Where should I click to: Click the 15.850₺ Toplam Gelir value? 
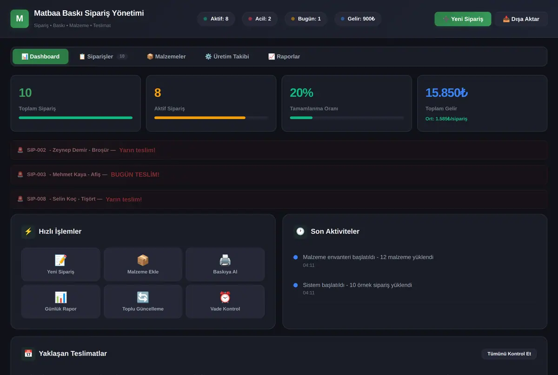click(446, 93)
